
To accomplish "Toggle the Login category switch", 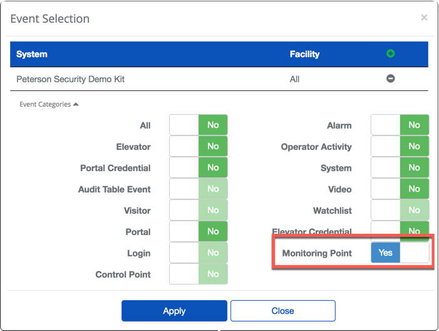I will [x=199, y=253].
